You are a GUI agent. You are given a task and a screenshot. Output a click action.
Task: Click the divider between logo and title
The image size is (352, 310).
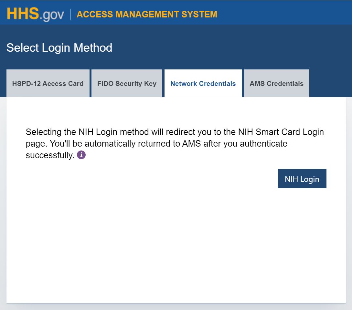click(70, 15)
